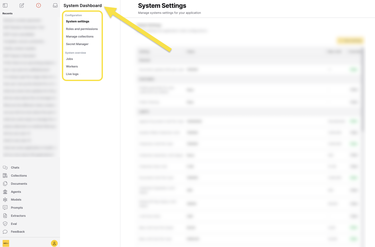This screenshot has width=375, height=247.
Task: Open a new chat with the pencil icon
Action: [x=22, y=5]
